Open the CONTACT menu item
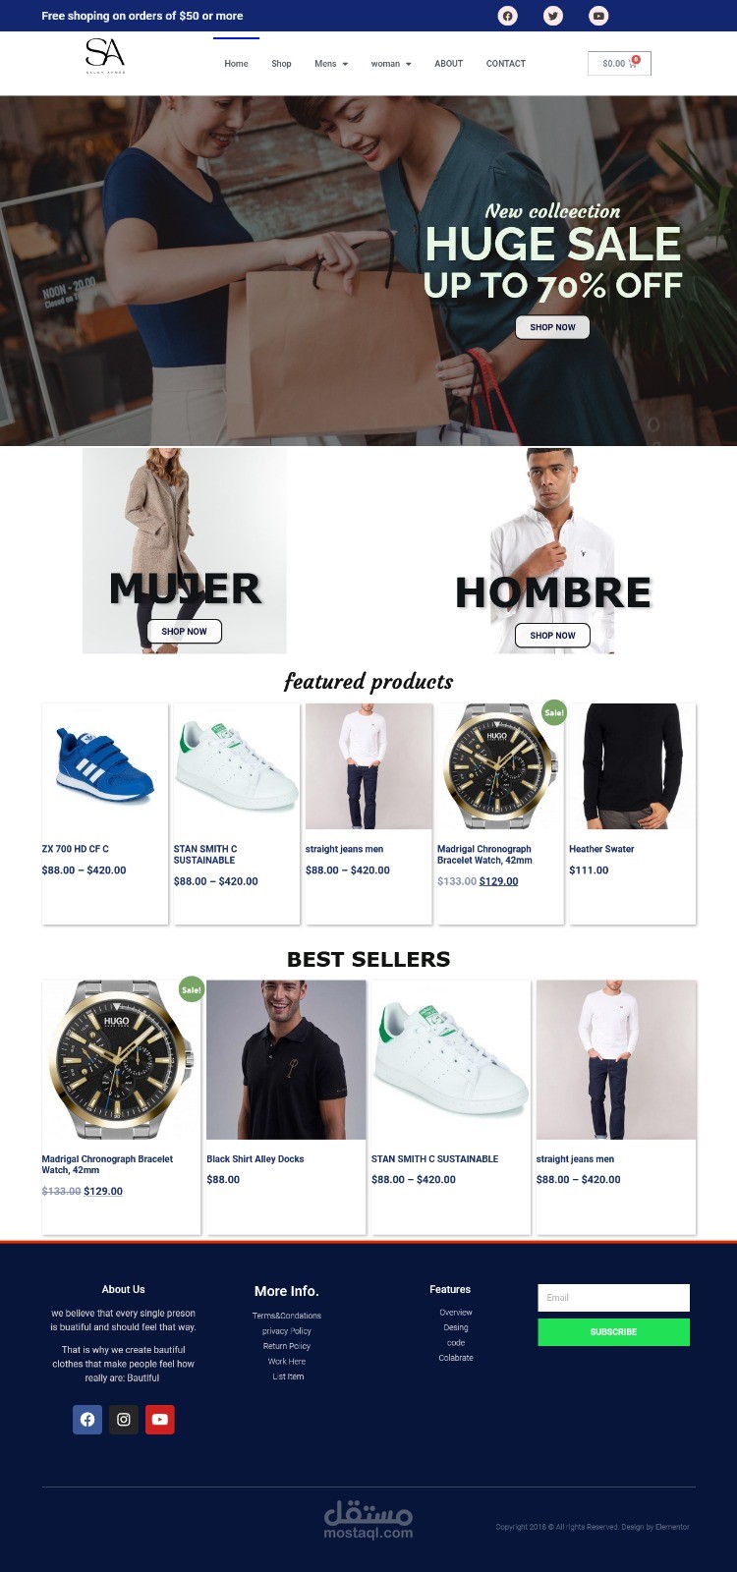This screenshot has height=1572, width=737. [506, 64]
